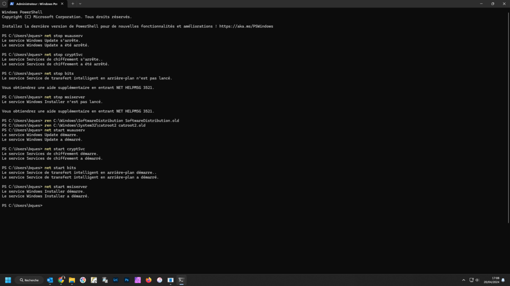Click the 'net start cryptSvc' command text
This screenshot has width=510, height=286.
coord(65,149)
